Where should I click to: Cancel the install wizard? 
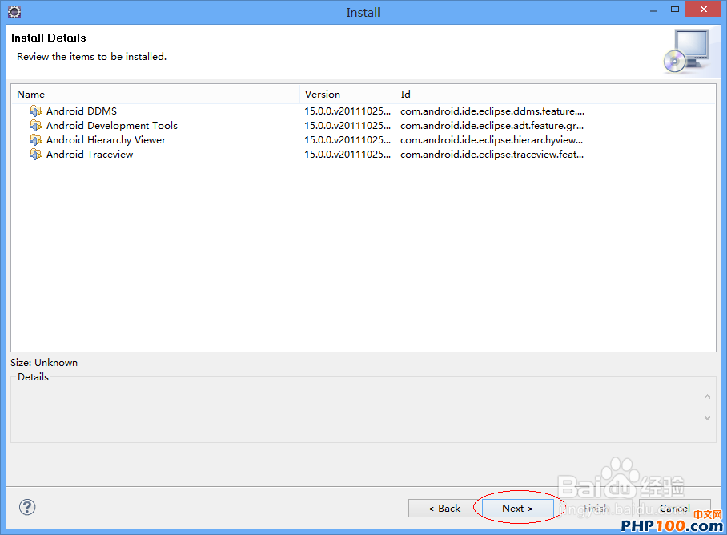click(x=675, y=508)
